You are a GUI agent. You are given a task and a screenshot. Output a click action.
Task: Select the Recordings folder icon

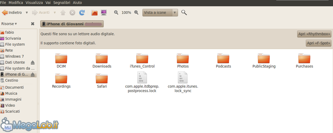pos(61,78)
